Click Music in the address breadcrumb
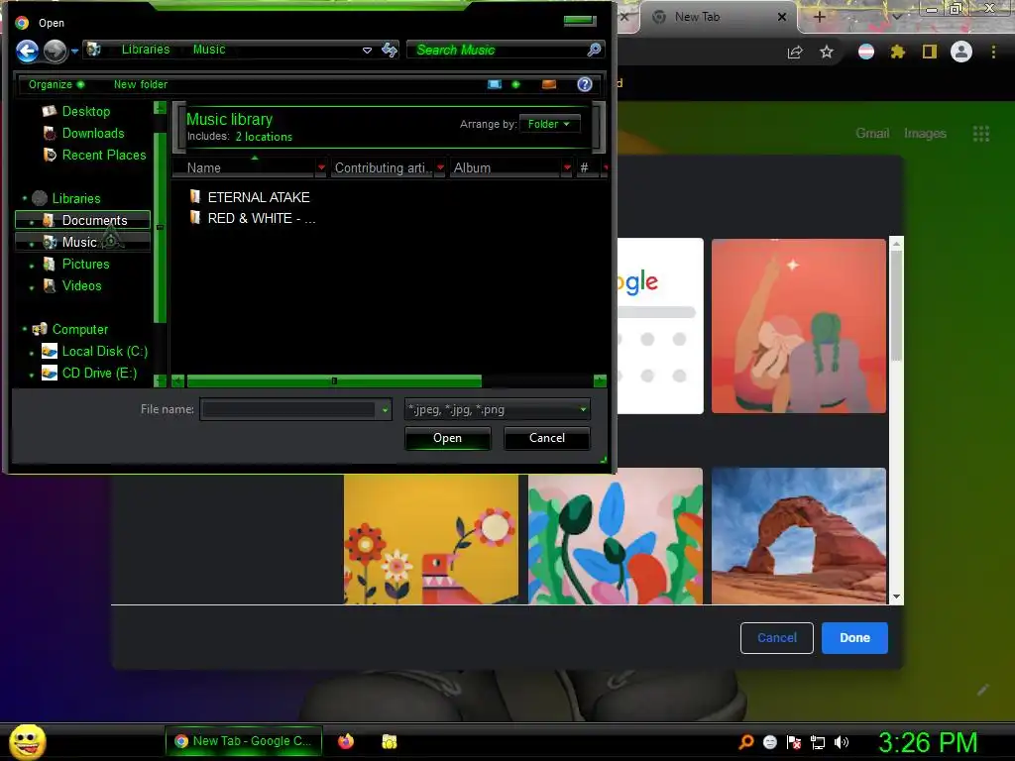 [x=209, y=50]
